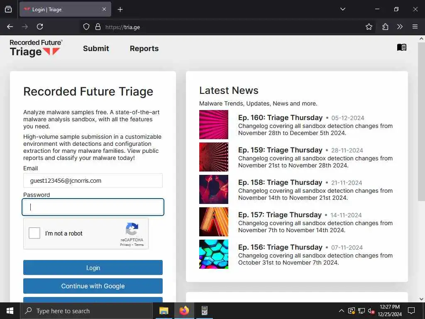Screen dimensions: 425x319
Task: Click the orange neon Ep. 157 thumbnail
Action: [214, 222]
